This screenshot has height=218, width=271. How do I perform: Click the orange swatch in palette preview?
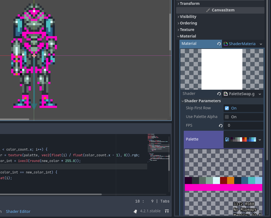230,180
